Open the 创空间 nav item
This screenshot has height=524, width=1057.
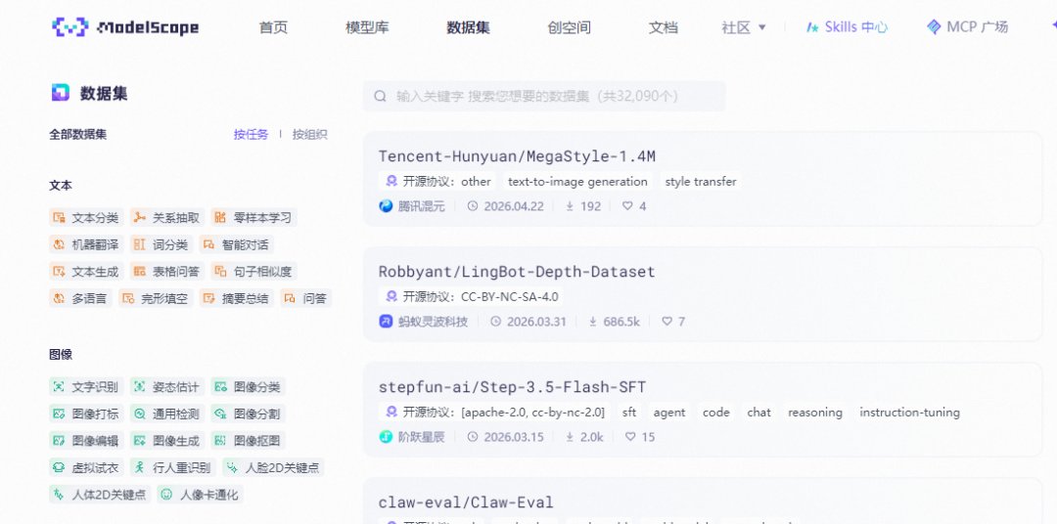[569, 27]
